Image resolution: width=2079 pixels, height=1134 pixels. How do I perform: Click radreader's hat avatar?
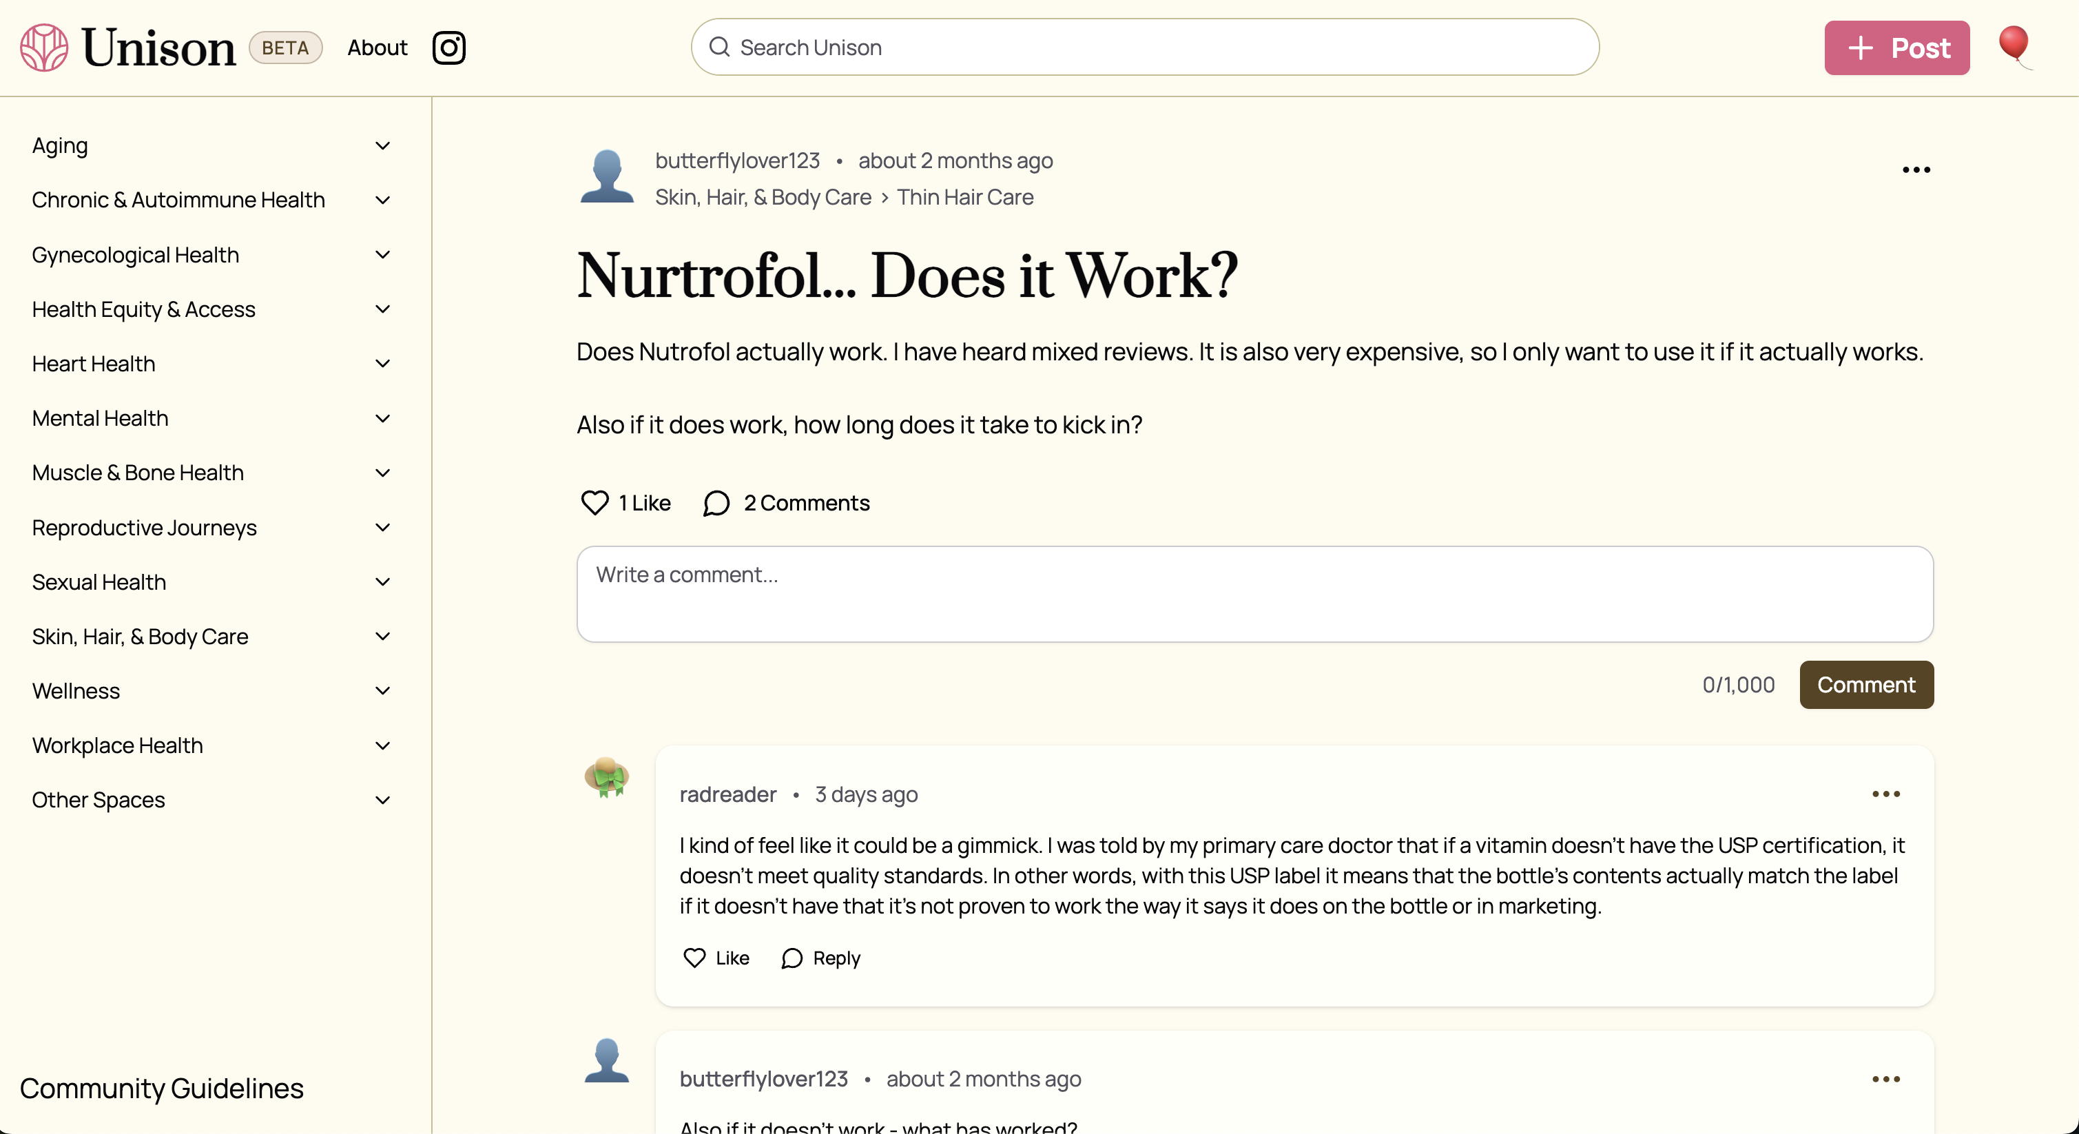[x=607, y=776]
